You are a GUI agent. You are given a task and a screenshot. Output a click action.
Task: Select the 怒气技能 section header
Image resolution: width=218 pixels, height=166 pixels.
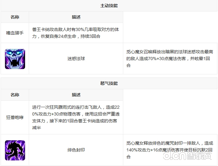tap(109, 84)
